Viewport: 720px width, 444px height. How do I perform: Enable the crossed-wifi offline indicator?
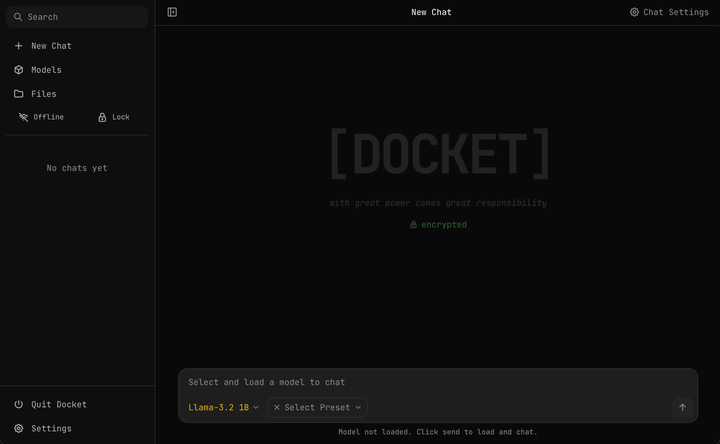click(23, 117)
